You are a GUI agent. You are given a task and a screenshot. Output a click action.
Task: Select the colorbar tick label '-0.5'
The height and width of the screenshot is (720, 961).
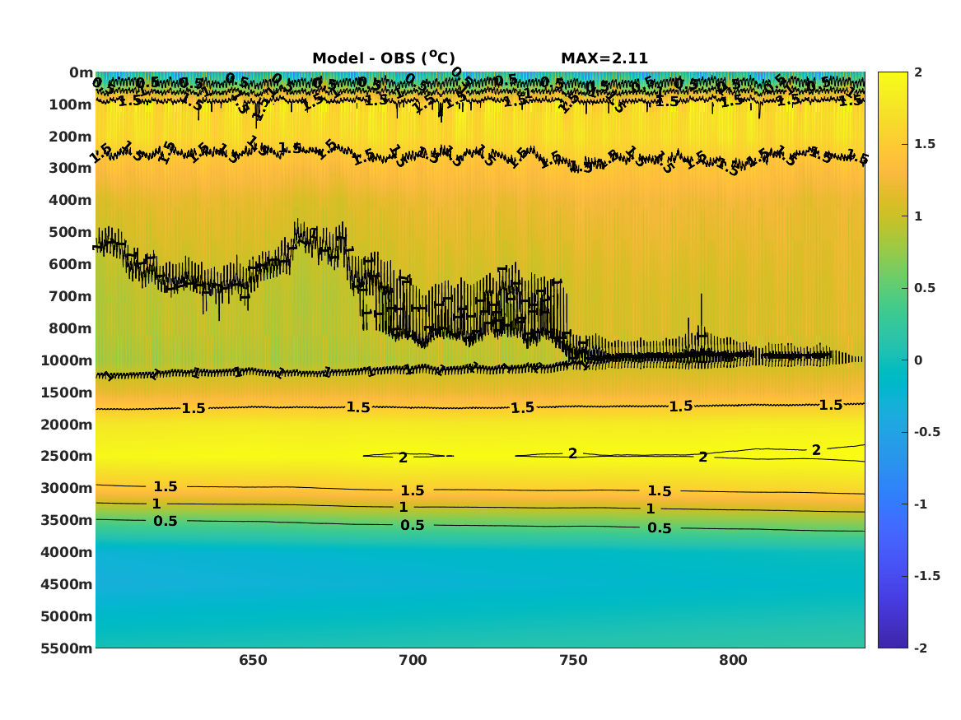point(927,432)
